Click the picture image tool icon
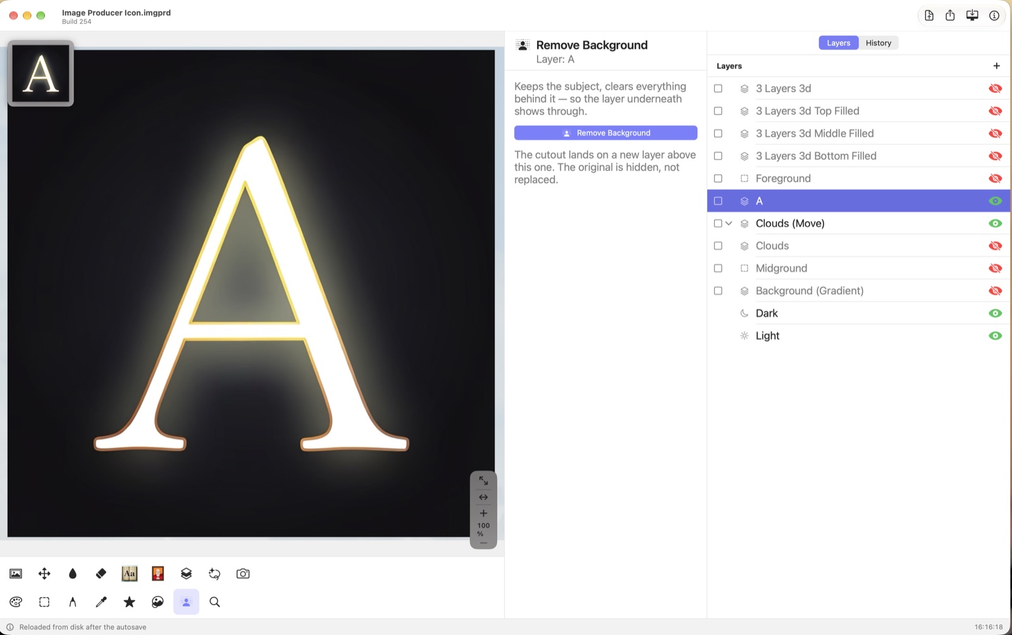 tap(16, 574)
